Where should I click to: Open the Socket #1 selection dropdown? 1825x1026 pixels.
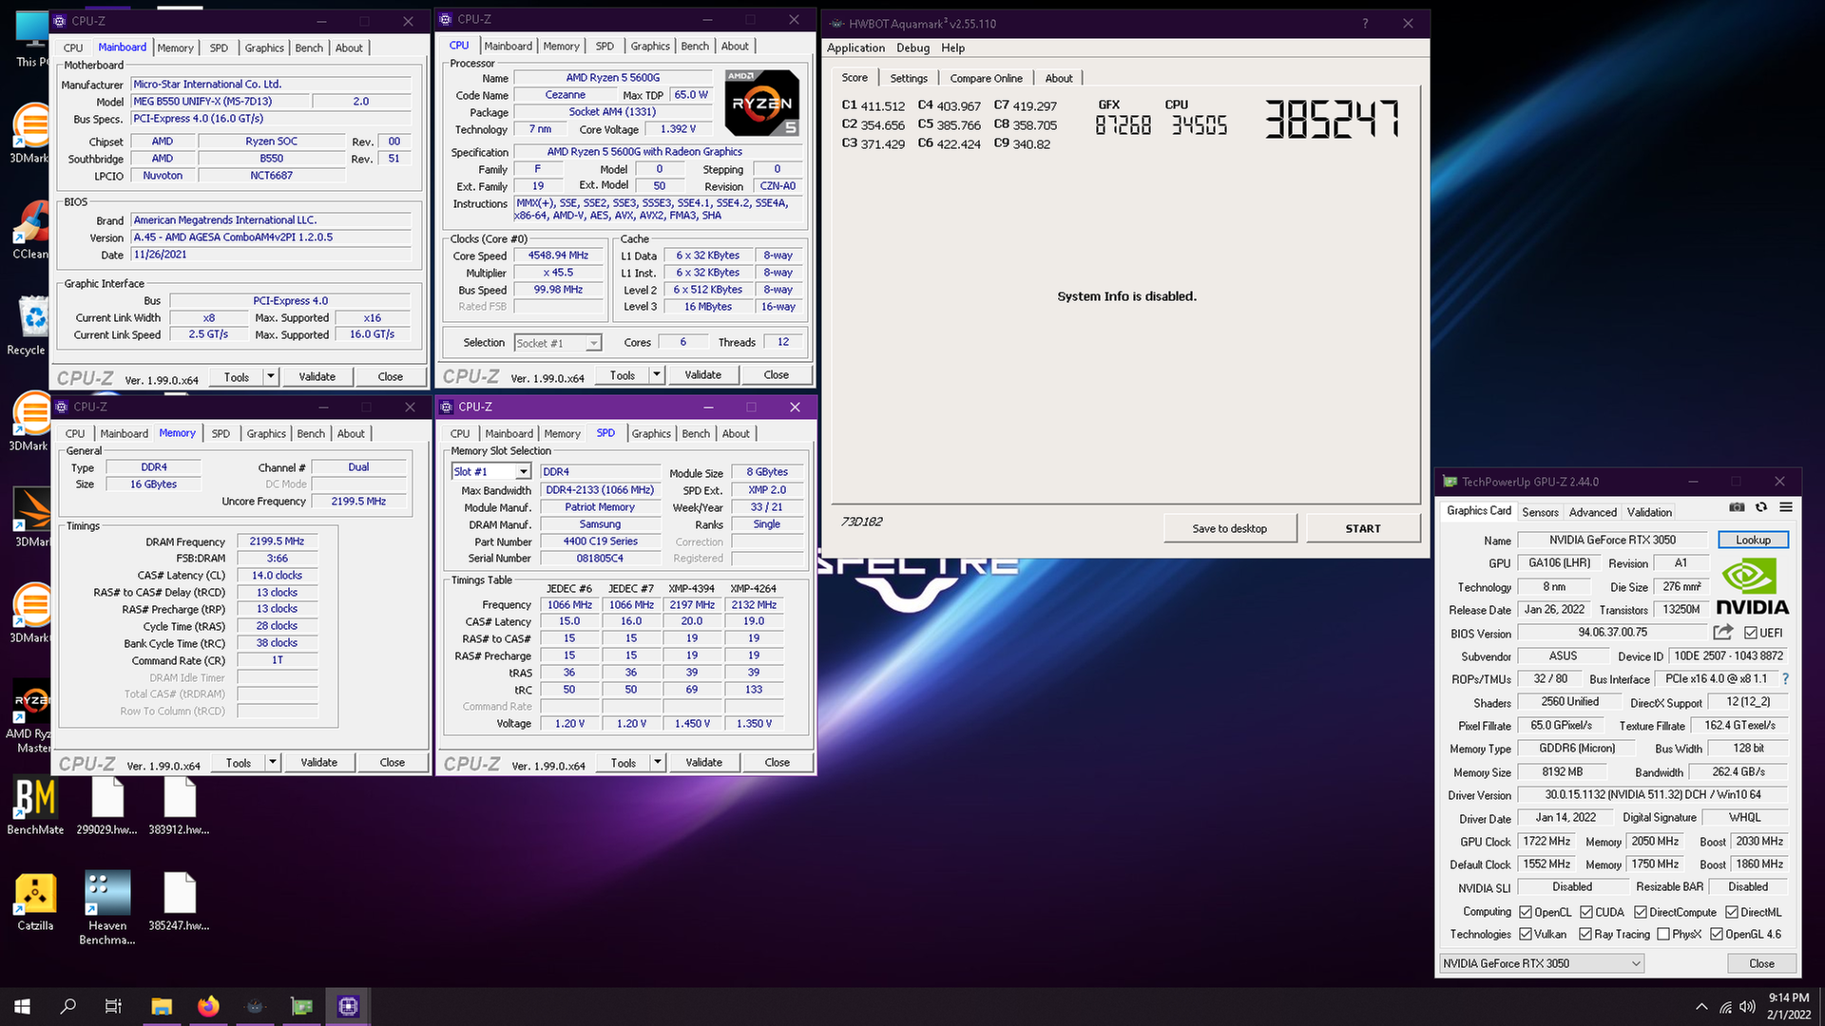point(557,343)
